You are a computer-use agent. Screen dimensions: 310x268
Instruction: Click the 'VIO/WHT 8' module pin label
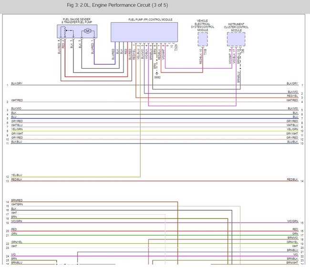coord(163,52)
